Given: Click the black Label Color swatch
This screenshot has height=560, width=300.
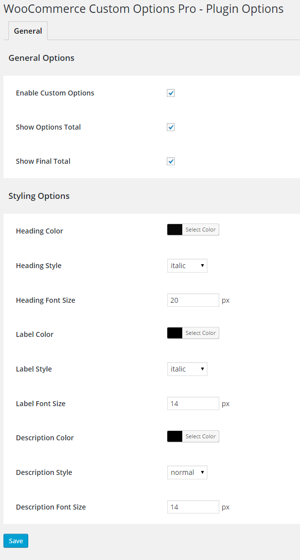Looking at the screenshot, I should [175, 333].
